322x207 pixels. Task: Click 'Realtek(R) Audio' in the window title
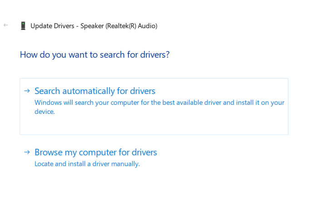pyautogui.click(x=131, y=26)
